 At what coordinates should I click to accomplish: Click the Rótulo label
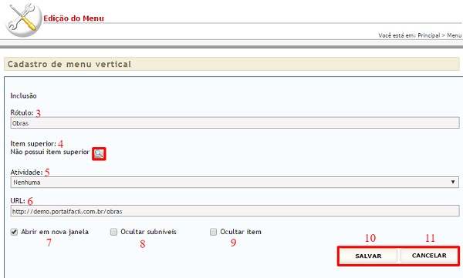tap(22, 112)
